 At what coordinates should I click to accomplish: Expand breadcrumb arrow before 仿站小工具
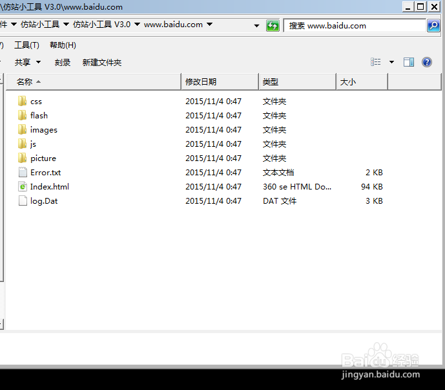(14, 25)
